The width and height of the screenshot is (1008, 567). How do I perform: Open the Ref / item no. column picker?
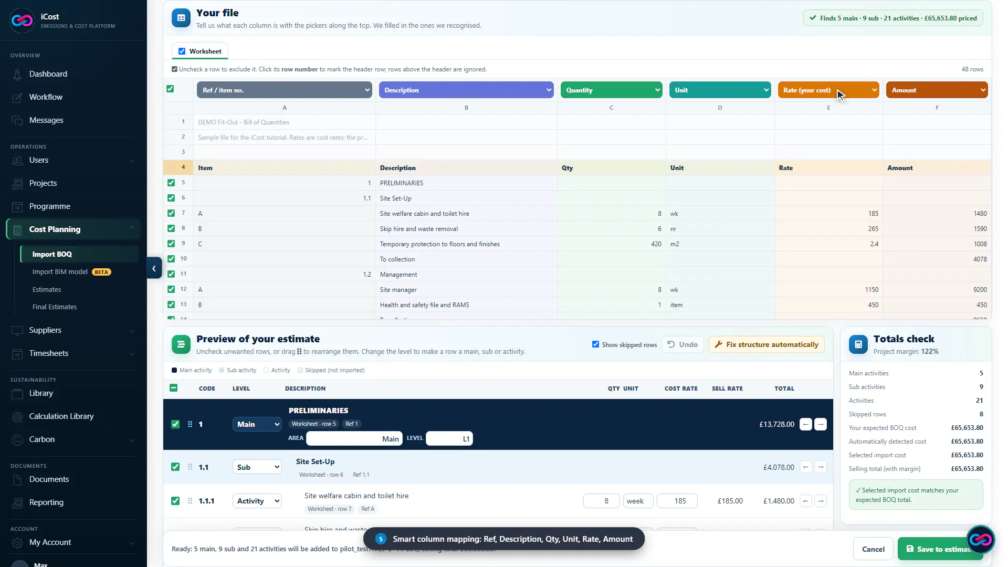[x=285, y=90]
